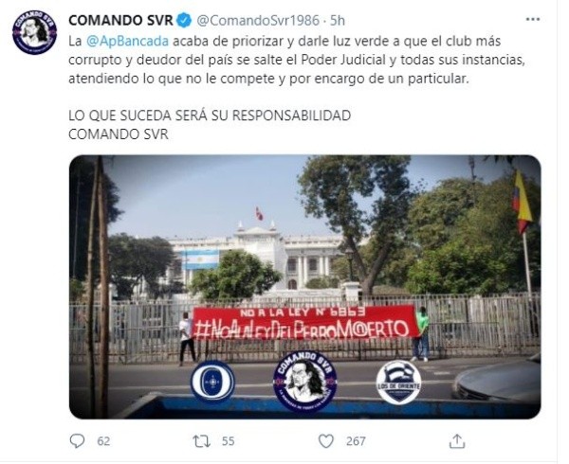Open the share upload icon

[x=457, y=441]
